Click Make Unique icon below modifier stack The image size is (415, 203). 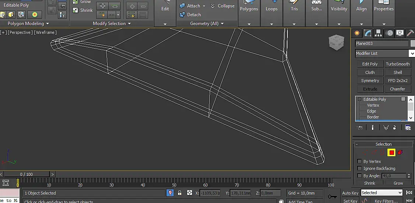[x=386, y=128]
